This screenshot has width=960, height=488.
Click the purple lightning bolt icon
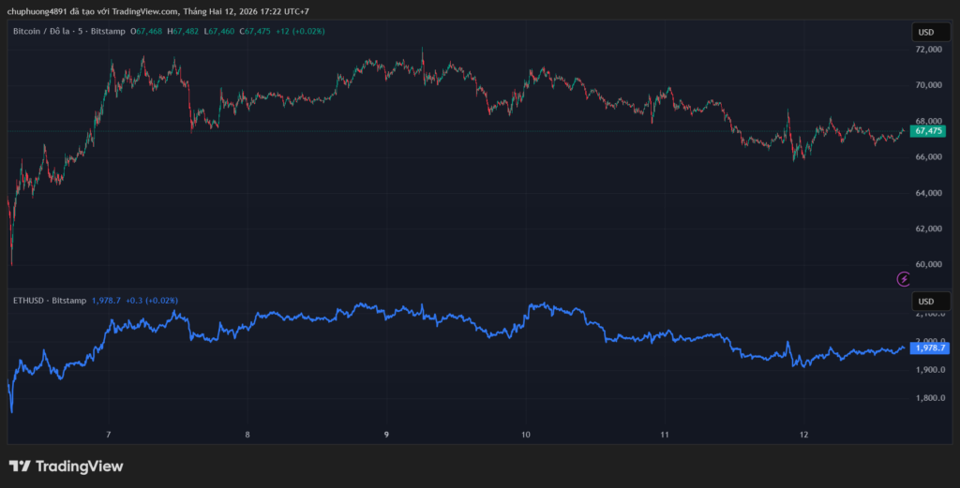coord(904,278)
